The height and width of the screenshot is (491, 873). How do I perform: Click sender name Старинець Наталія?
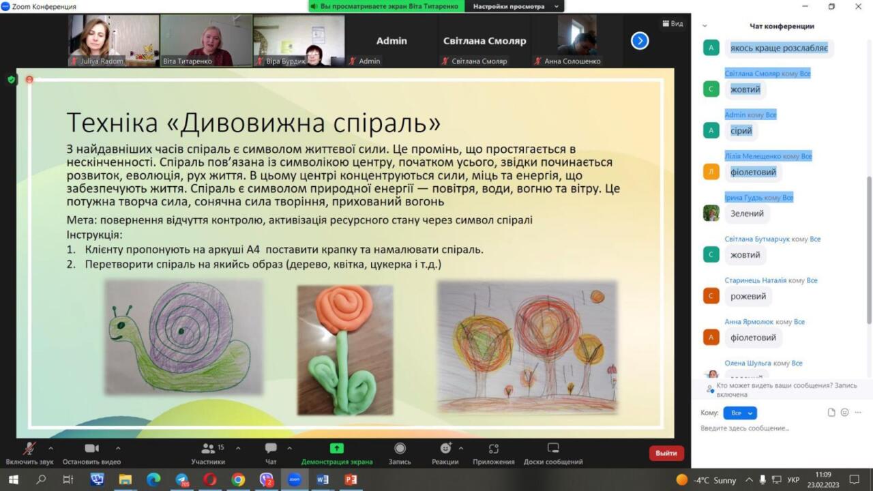756,280
